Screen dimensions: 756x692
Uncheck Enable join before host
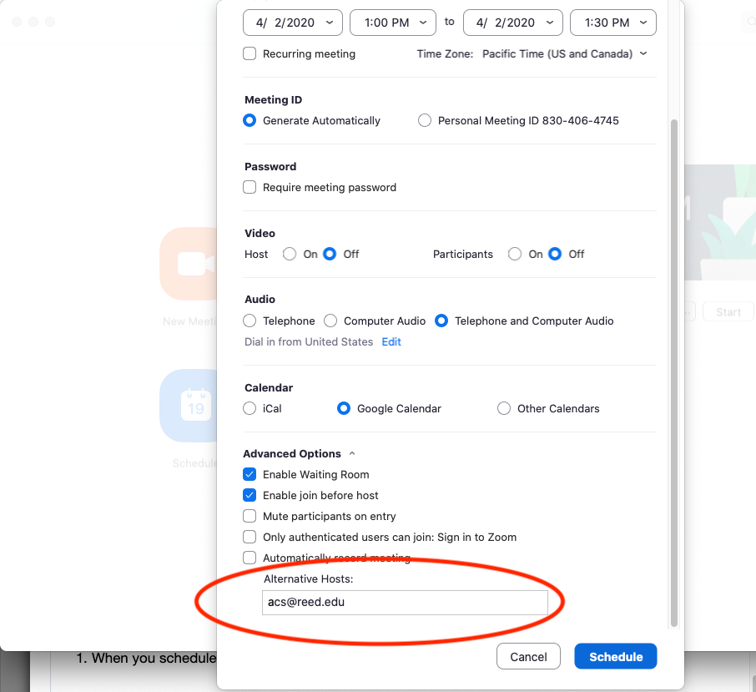[x=249, y=495]
